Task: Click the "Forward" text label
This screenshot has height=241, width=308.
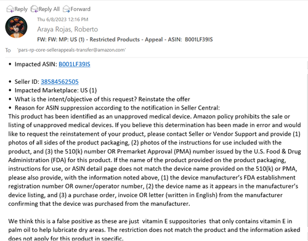Action: pos(81,9)
